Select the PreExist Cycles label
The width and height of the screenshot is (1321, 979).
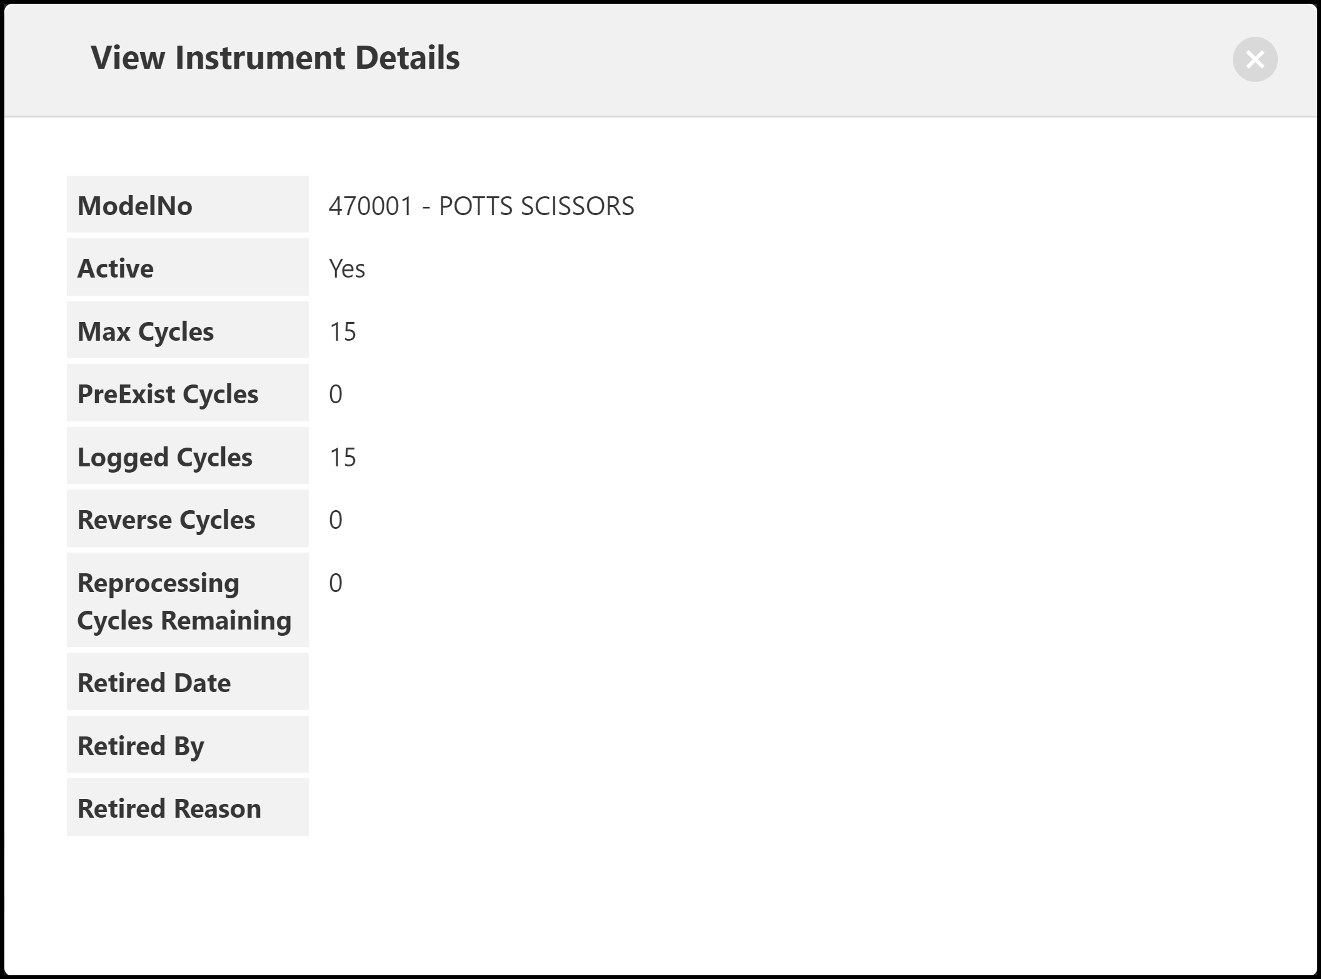[168, 394]
